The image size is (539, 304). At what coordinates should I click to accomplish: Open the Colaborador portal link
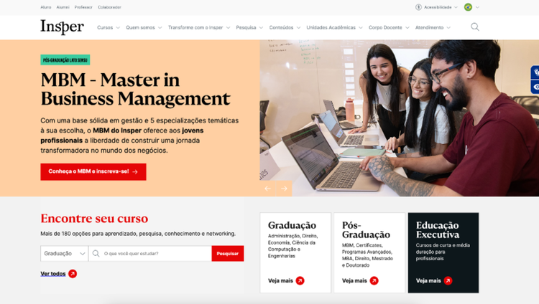(109, 7)
